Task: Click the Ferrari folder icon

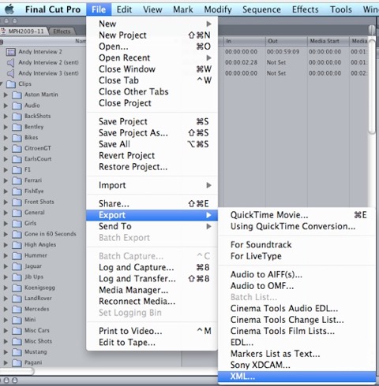Action: tap(17, 180)
